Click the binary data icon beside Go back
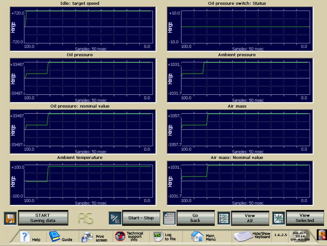The height and width of the screenshot is (246, 327). tap(169, 218)
